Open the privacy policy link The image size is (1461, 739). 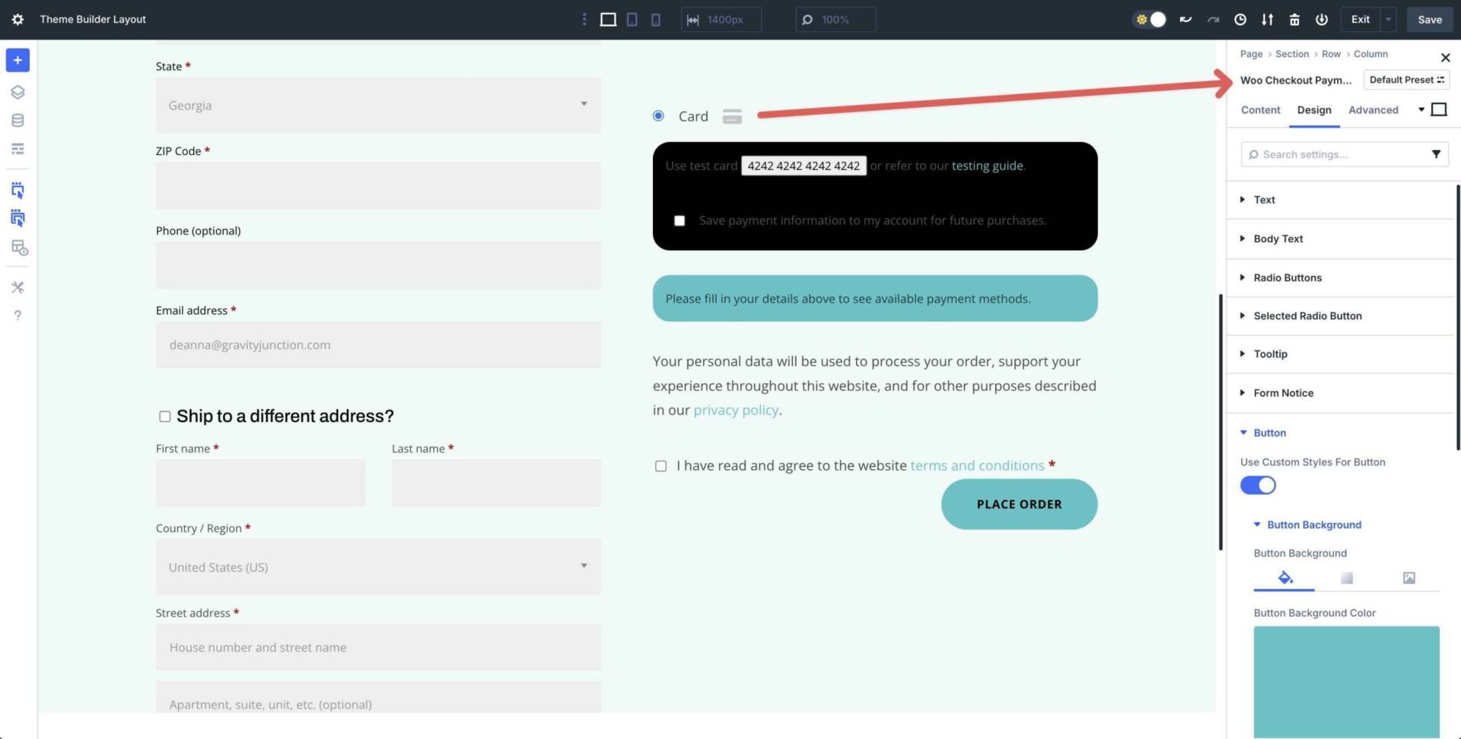click(735, 410)
